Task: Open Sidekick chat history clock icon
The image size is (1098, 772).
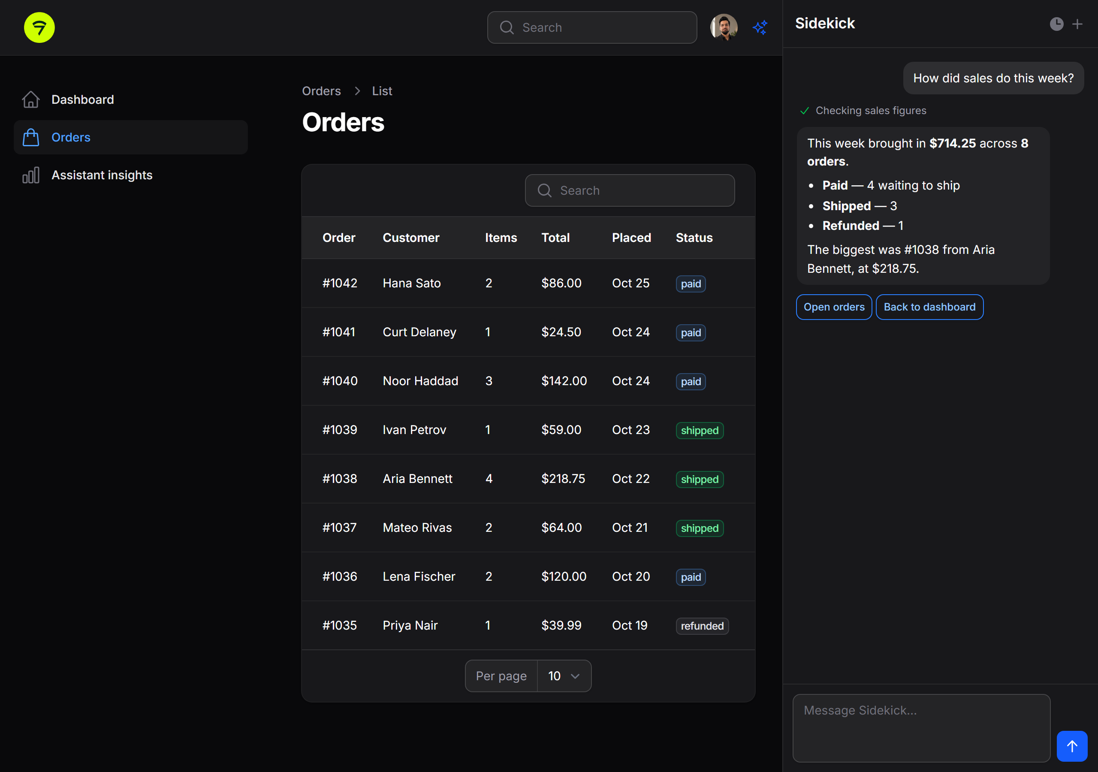Action: 1056,24
